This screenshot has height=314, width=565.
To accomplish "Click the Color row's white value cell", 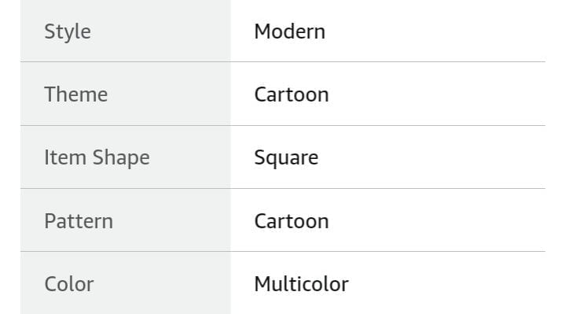I will [388, 283].
